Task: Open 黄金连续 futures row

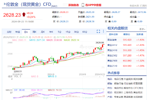Action: pos(126,40)
